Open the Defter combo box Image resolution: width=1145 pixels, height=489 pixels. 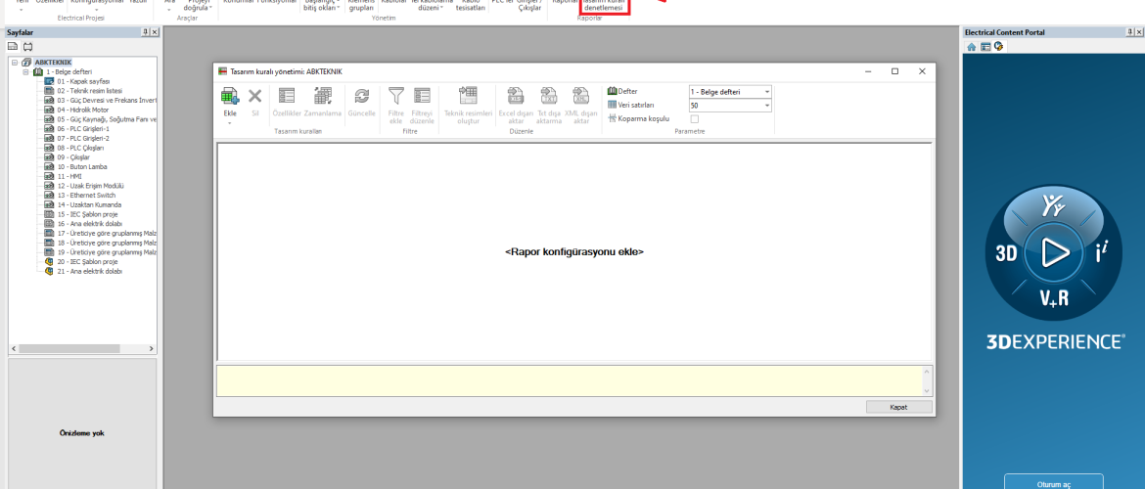(730, 92)
